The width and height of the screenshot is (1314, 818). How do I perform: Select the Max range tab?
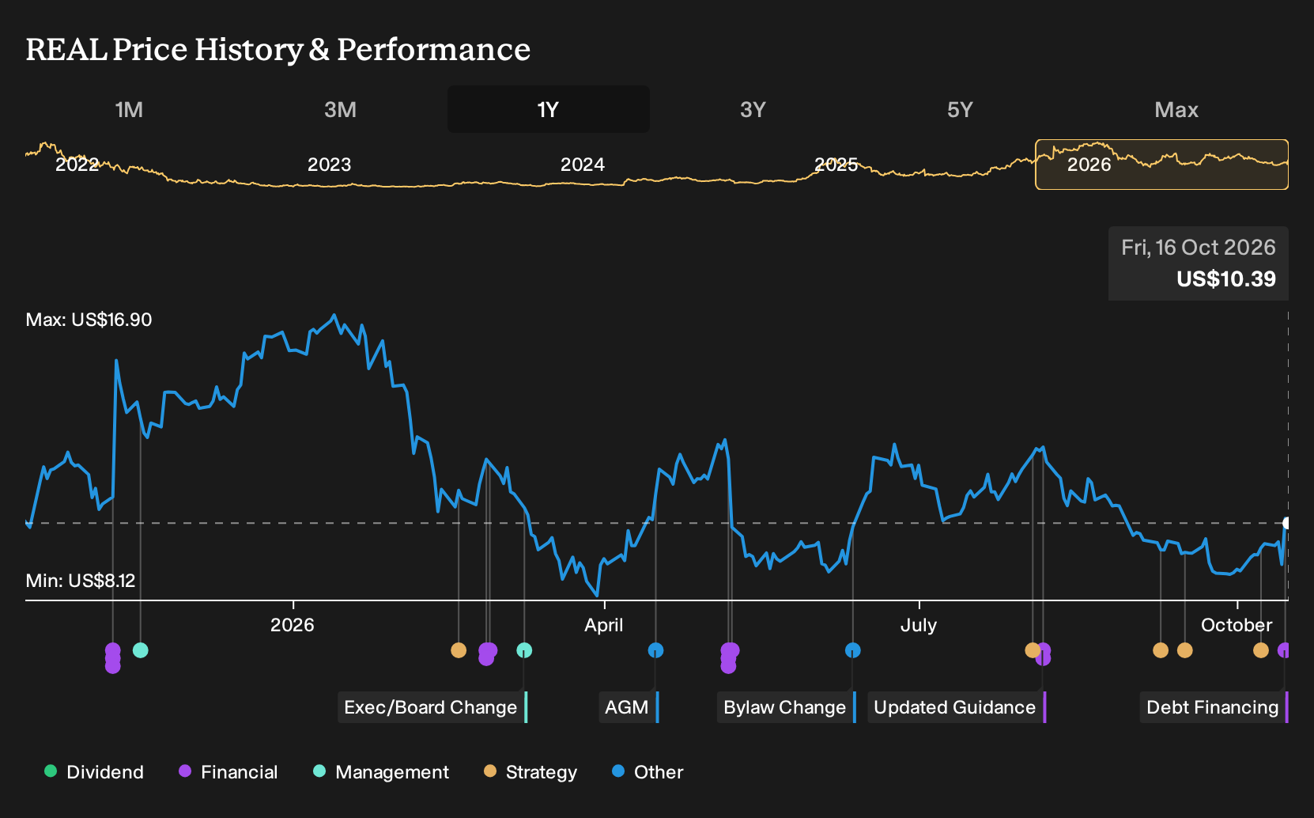1176,109
